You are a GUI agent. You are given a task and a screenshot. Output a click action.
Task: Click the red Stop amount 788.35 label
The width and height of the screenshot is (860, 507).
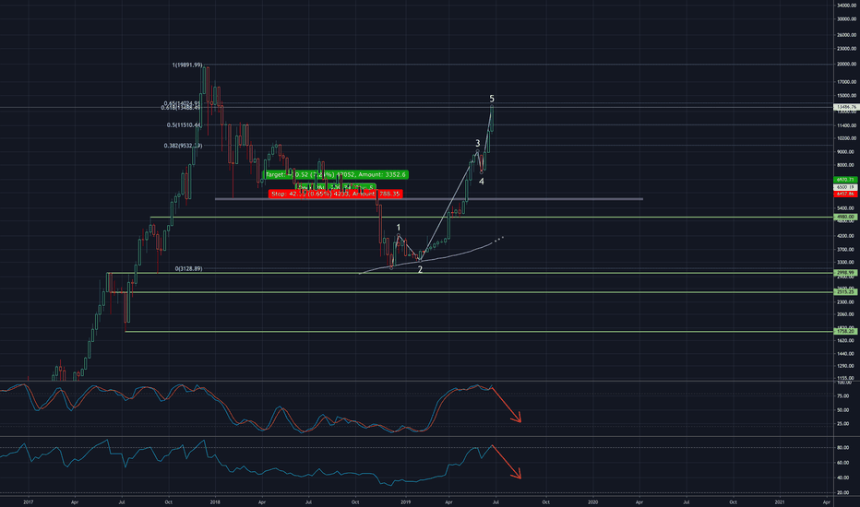(336, 194)
